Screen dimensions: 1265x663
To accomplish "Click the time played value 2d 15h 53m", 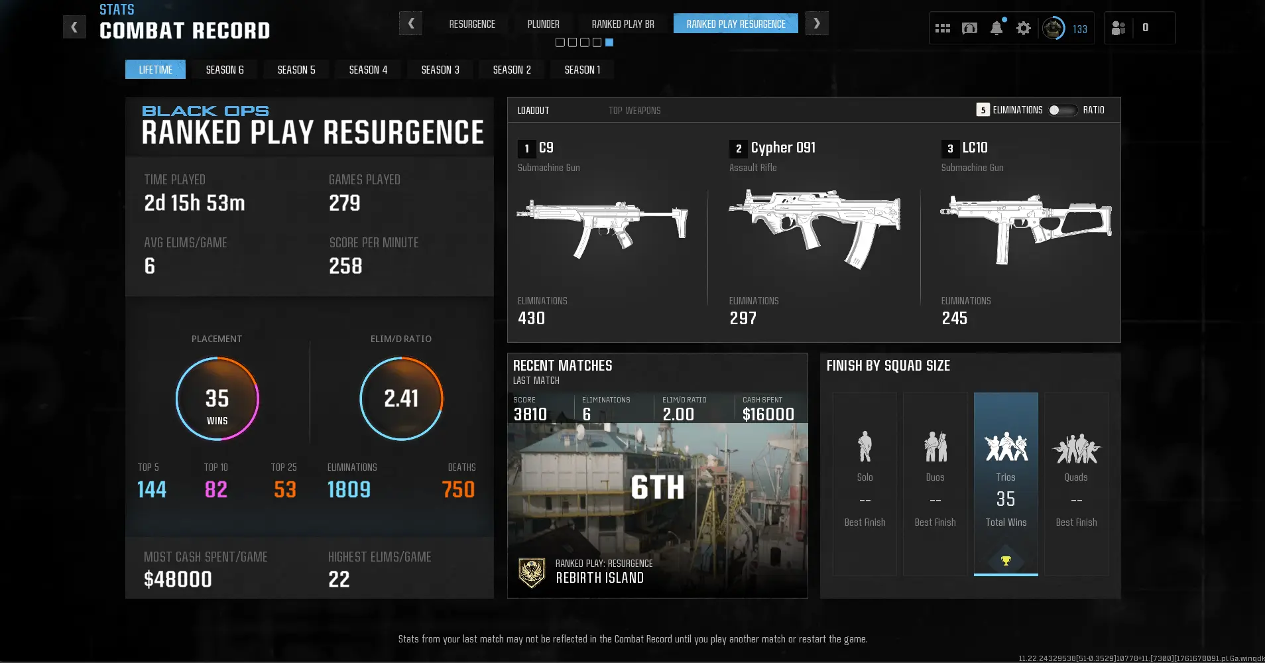I will (194, 203).
